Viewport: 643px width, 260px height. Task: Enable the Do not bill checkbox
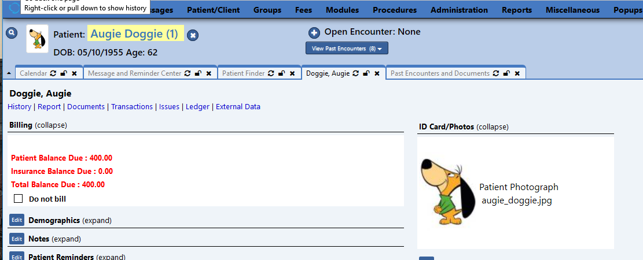18,199
